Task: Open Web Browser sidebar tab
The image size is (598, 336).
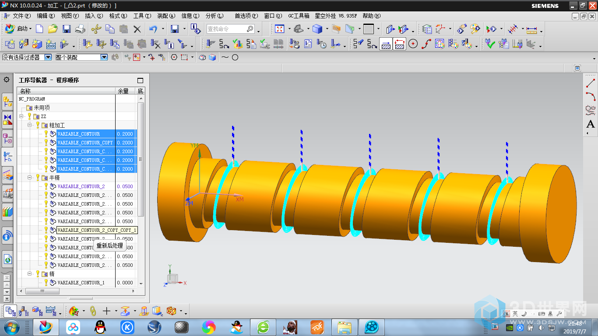Action: 7,259
